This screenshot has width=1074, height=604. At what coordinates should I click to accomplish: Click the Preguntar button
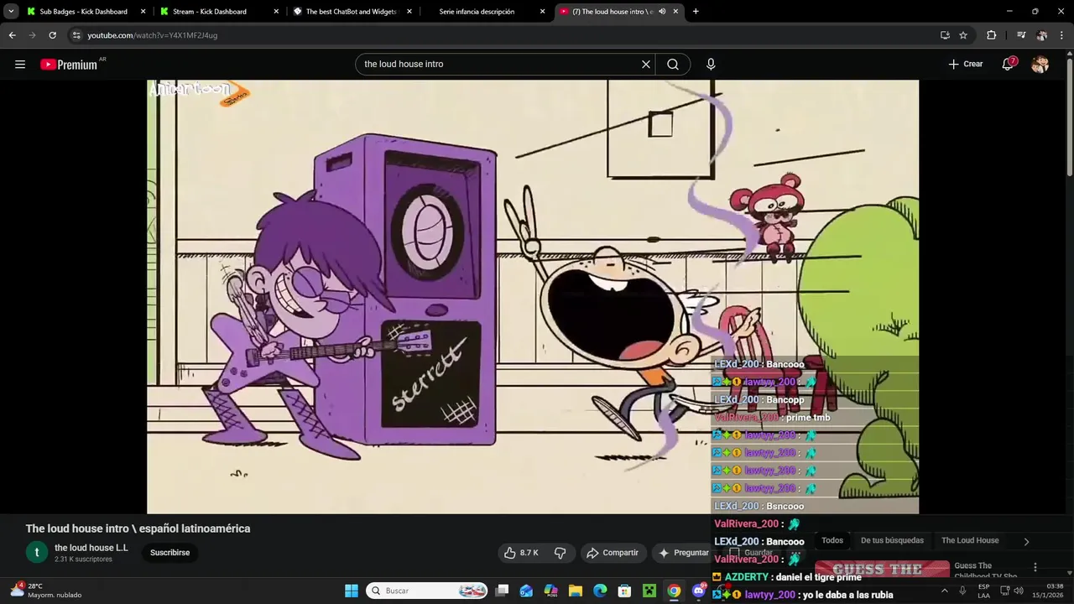tap(683, 553)
